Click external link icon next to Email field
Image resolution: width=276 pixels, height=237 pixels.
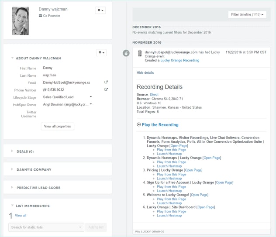106,82
